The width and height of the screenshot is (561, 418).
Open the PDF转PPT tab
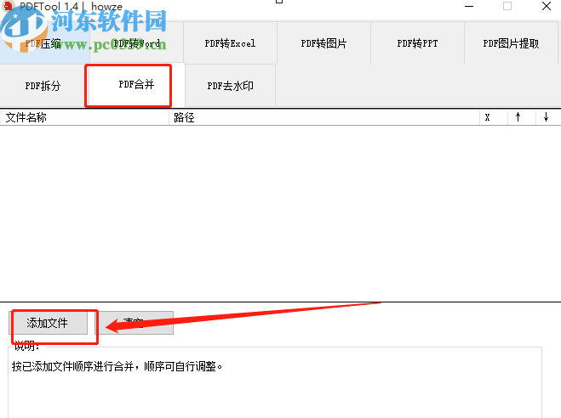pos(417,43)
